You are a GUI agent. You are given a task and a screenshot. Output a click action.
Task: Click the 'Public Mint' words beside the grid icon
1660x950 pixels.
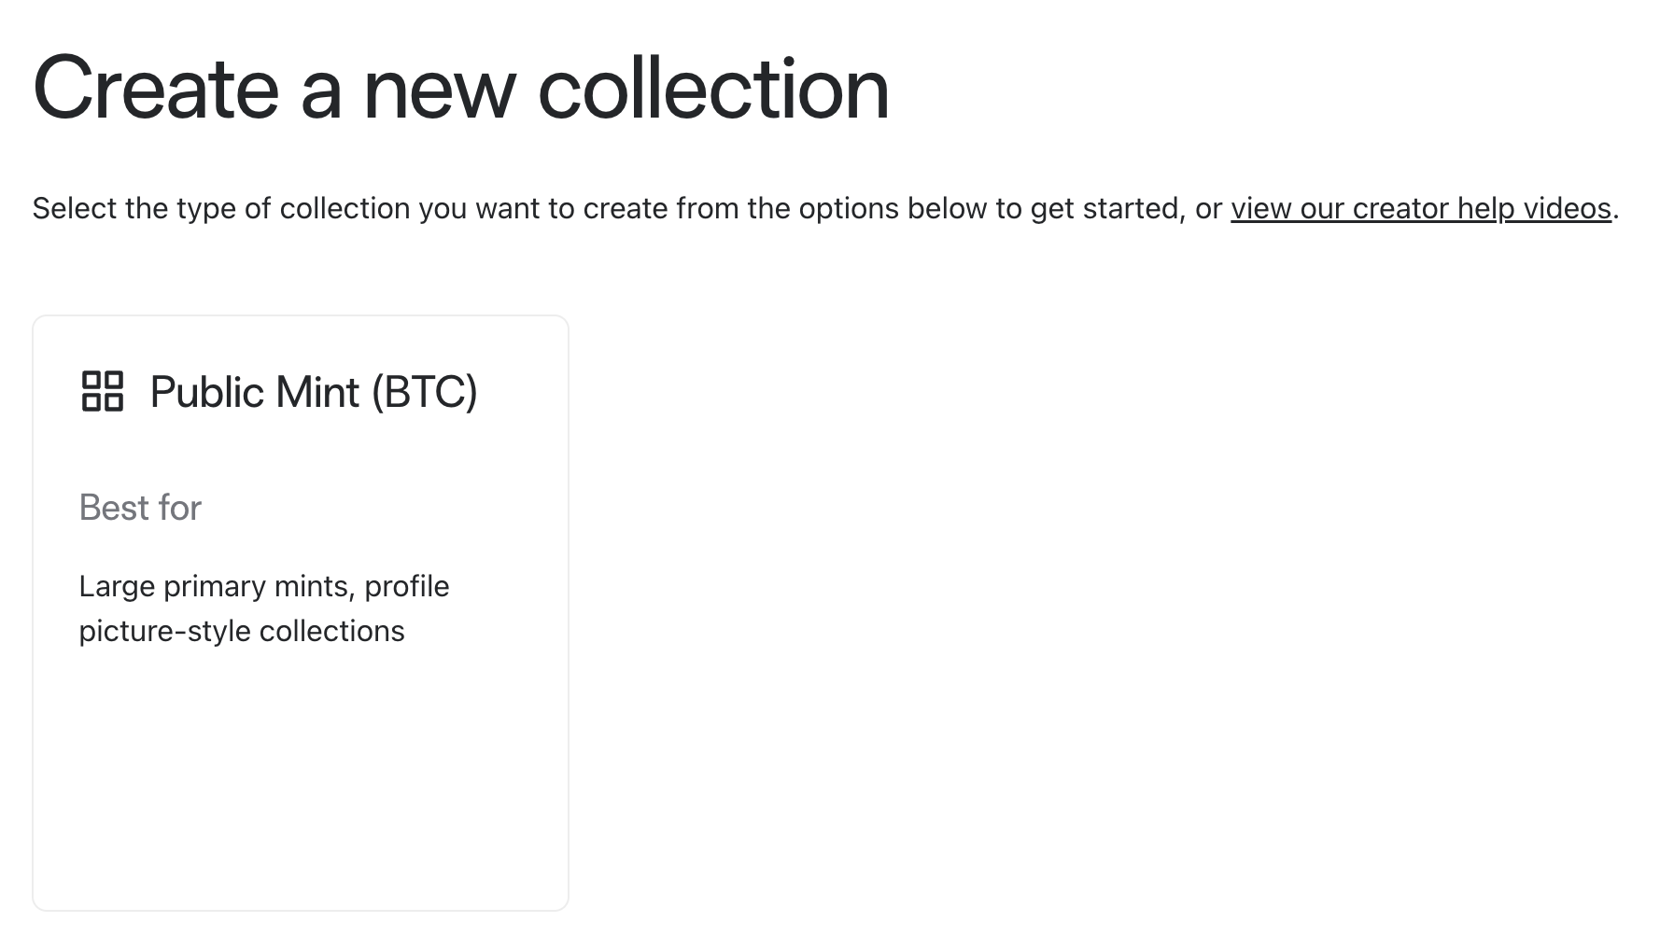pos(255,392)
